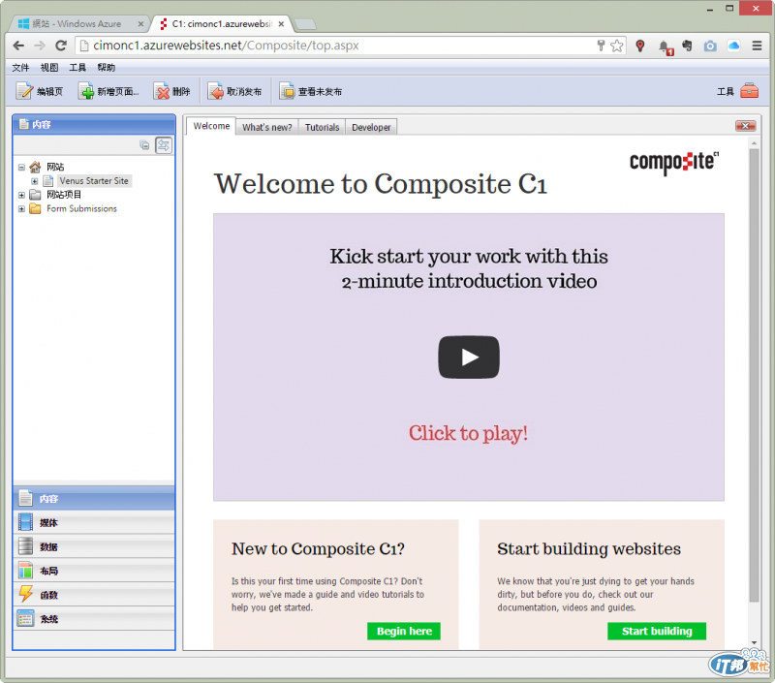Expand the Venus Starter Site node
This screenshot has height=683, width=775.
pyautogui.click(x=35, y=181)
